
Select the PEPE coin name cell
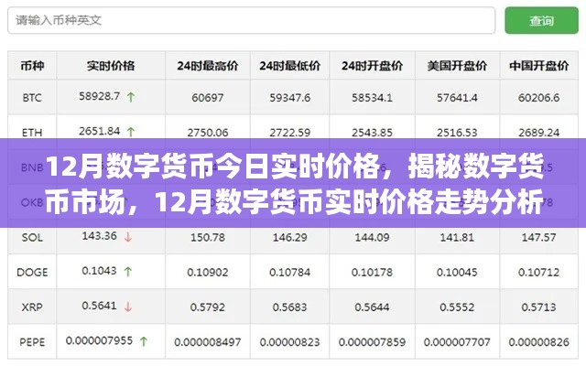pos(32,341)
